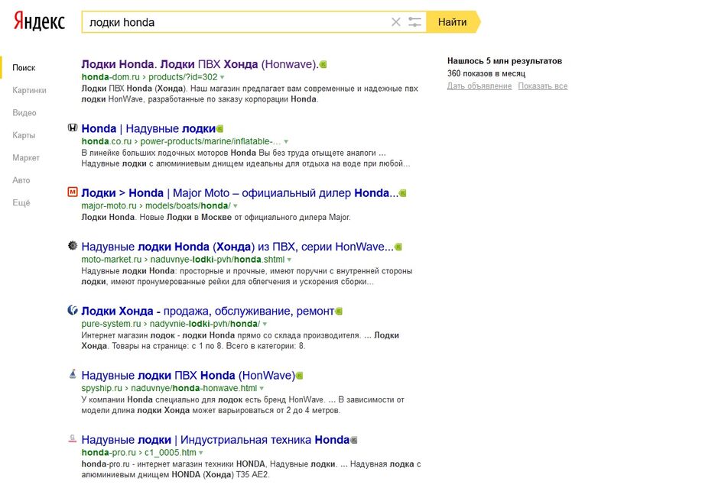Switch to the Видео tab

(x=24, y=113)
